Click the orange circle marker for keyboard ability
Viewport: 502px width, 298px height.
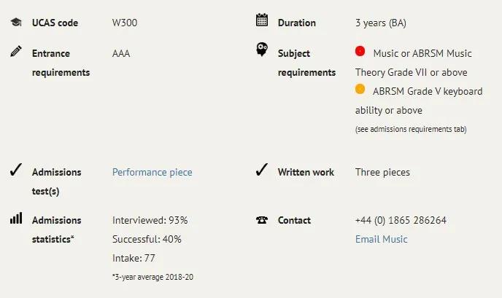point(360,89)
